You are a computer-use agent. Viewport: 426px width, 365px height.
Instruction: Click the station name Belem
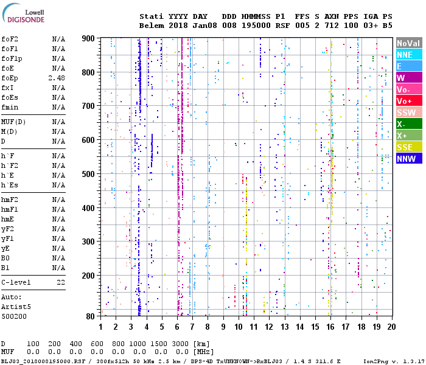(152, 26)
